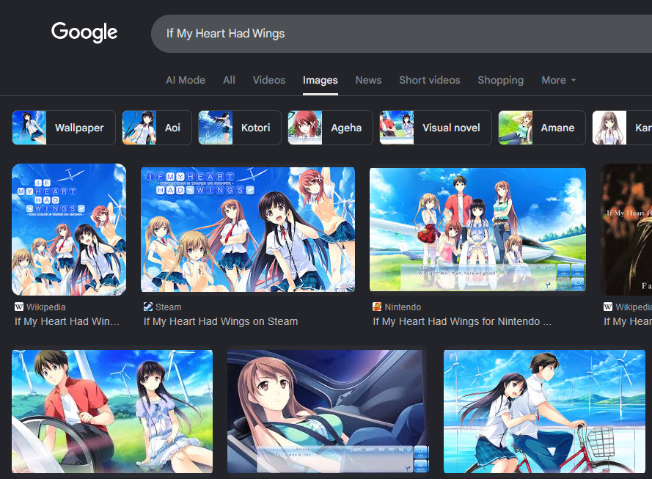Apply the Amane filter chip
652x479 pixels.
tap(542, 128)
